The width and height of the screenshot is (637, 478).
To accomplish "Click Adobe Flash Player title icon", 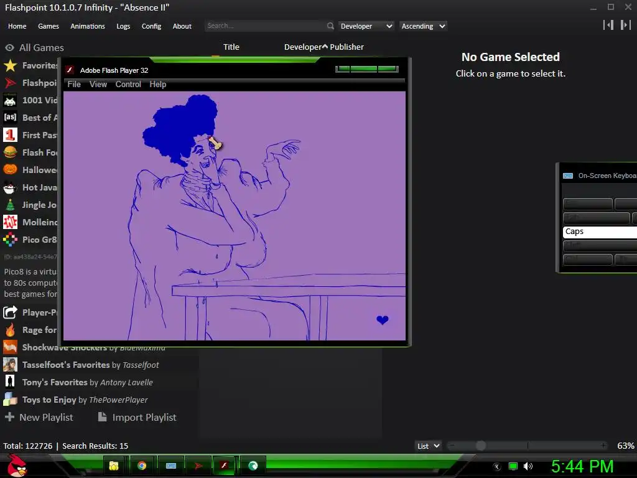I will [x=70, y=70].
